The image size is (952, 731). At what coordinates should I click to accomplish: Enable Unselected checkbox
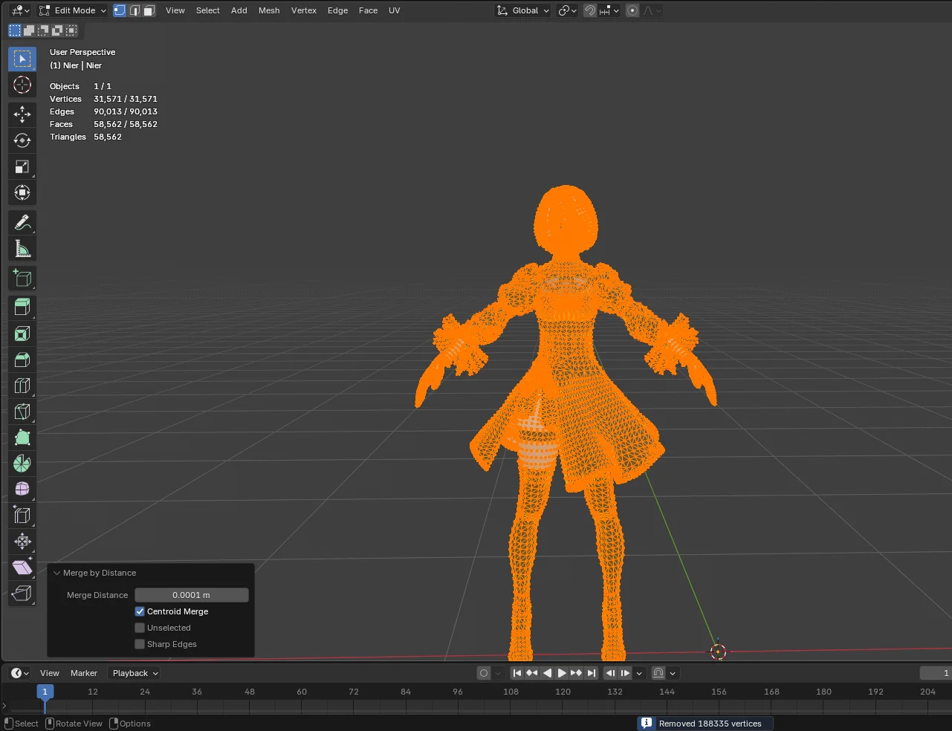[x=140, y=628]
